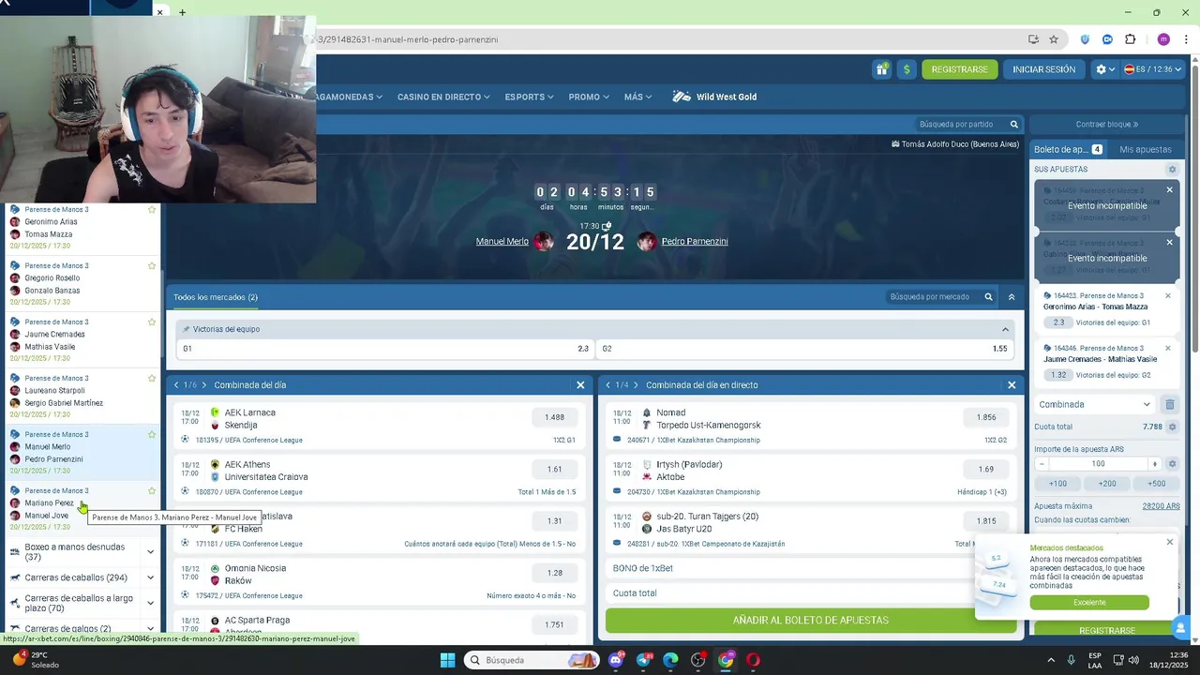Delete all bets with the trash icon

coord(1170,405)
